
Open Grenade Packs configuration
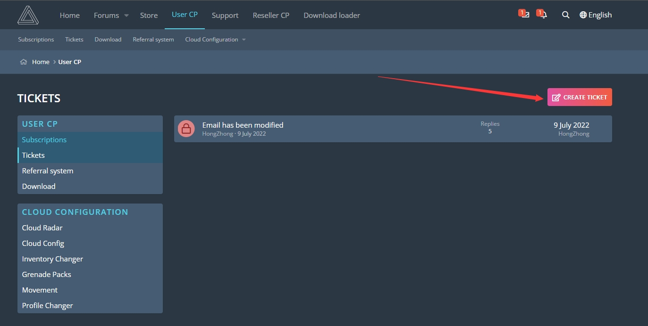pos(47,275)
